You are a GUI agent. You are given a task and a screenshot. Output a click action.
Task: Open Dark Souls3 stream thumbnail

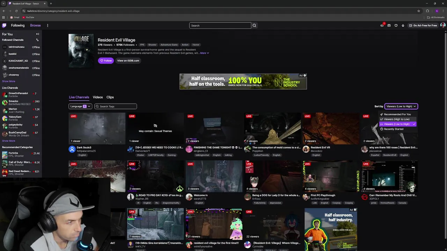tap(97, 128)
